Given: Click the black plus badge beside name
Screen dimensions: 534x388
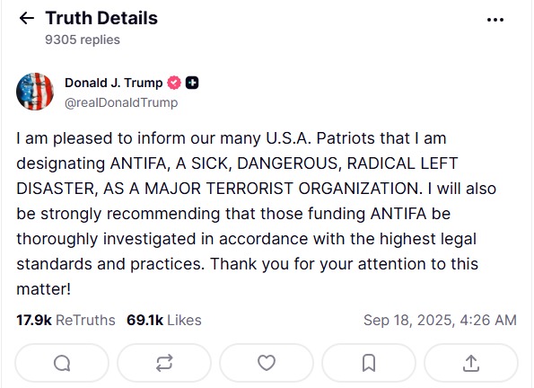Looking at the screenshot, I should [192, 83].
